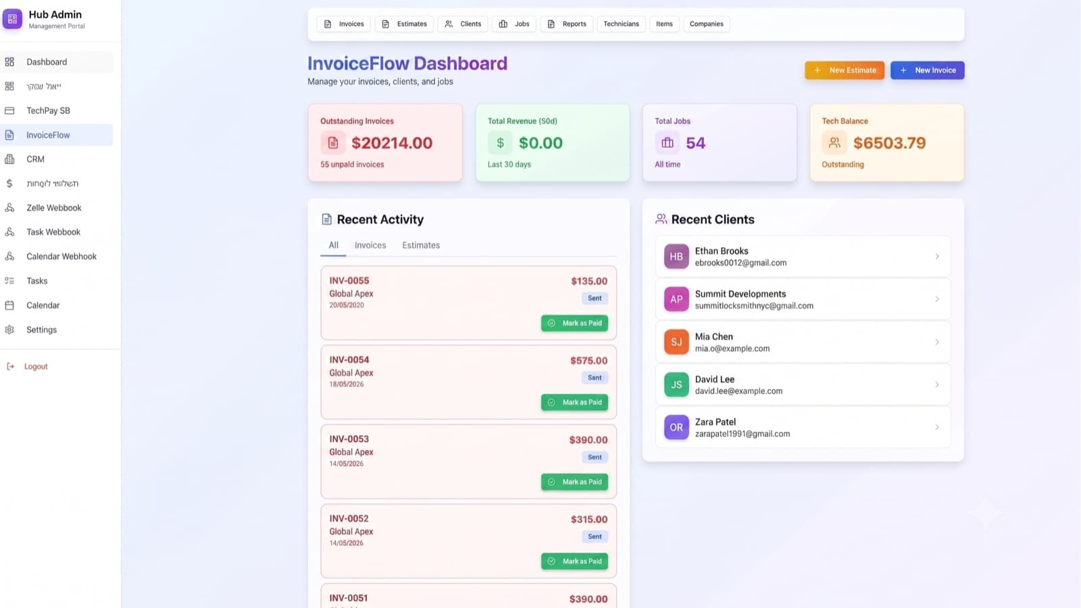The image size is (1081, 608).
Task: Open invoice INV-0054 number text
Action: coord(349,360)
